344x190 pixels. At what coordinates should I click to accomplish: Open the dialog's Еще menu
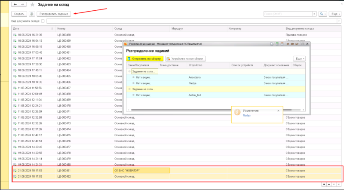pyautogui.click(x=299, y=58)
